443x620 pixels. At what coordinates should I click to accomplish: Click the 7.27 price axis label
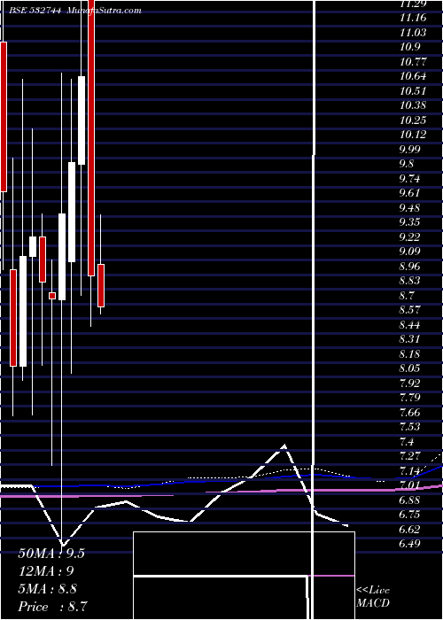click(410, 456)
